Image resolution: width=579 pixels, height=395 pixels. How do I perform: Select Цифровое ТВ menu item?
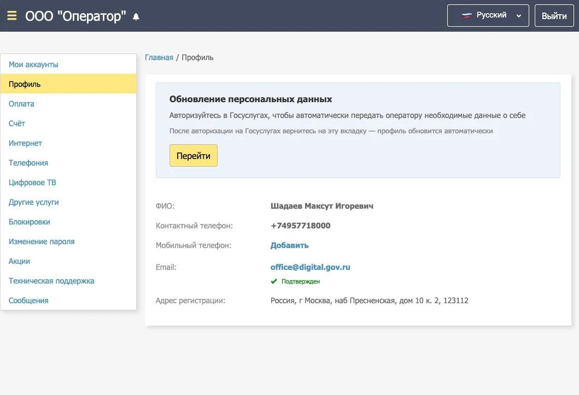pyautogui.click(x=68, y=182)
